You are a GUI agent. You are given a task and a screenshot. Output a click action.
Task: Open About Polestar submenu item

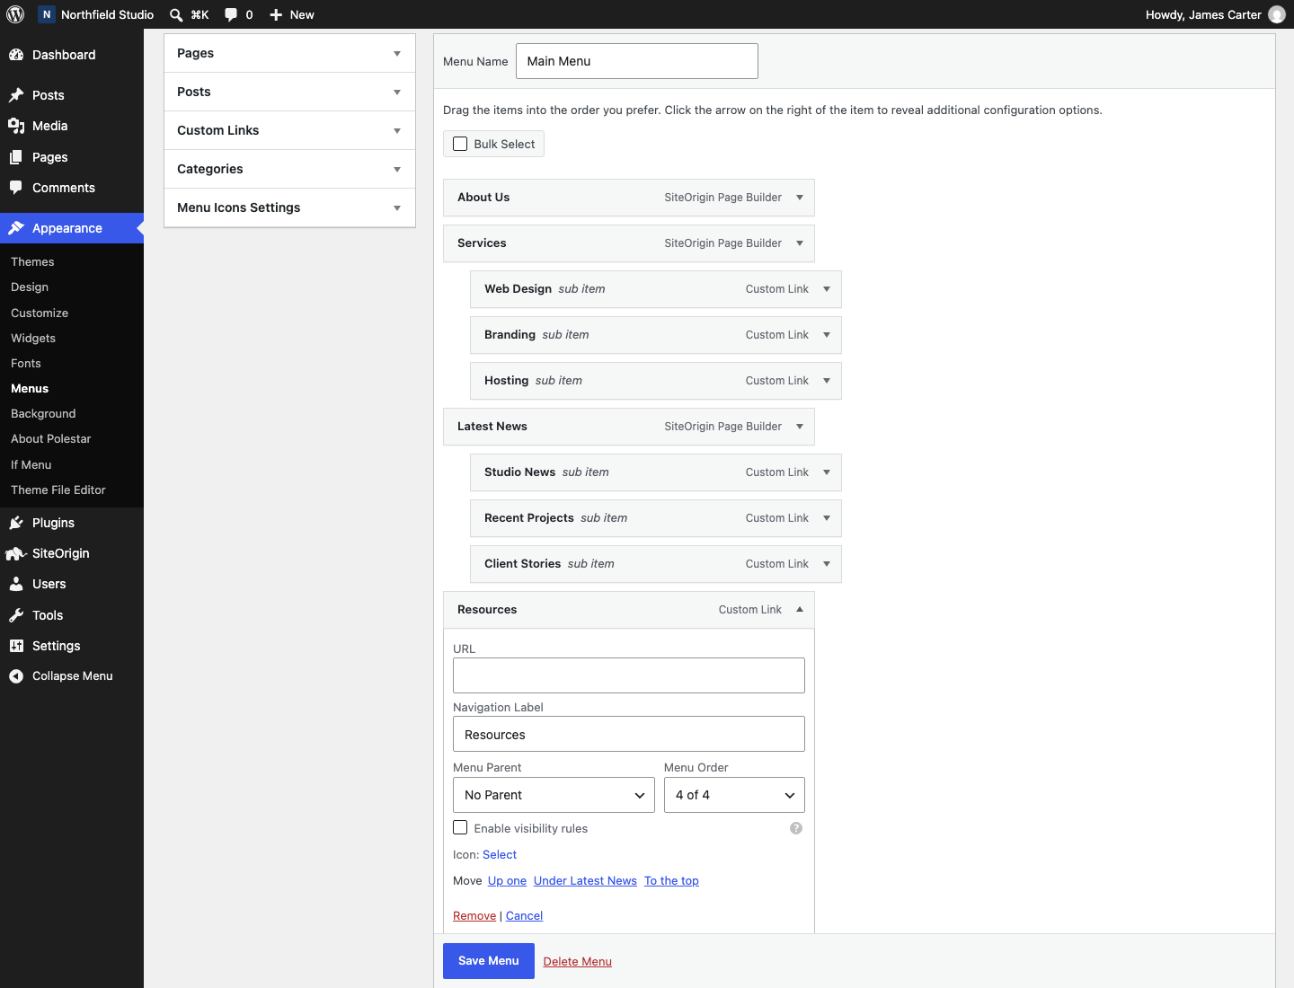click(x=51, y=438)
